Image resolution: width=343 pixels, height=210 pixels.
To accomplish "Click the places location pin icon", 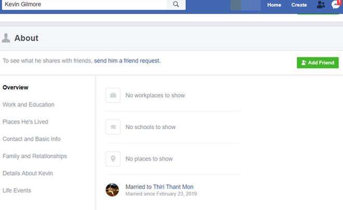I will pos(113,159).
